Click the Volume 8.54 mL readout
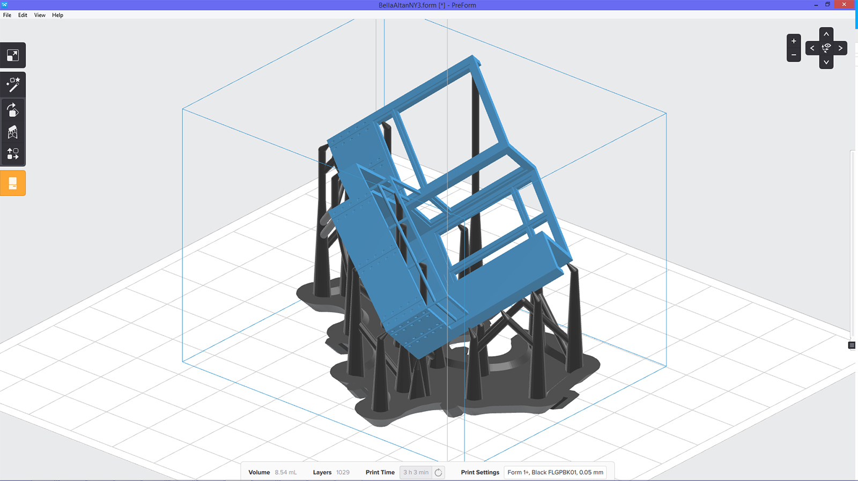This screenshot has width=858, height=481. click(x=272, y=472)
